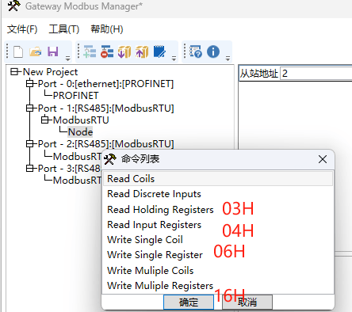Collapse Port - 0 ethernet PROFINET node

click(30, 84)
